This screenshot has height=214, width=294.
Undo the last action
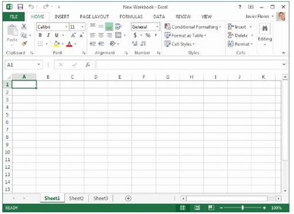(31, 6)
